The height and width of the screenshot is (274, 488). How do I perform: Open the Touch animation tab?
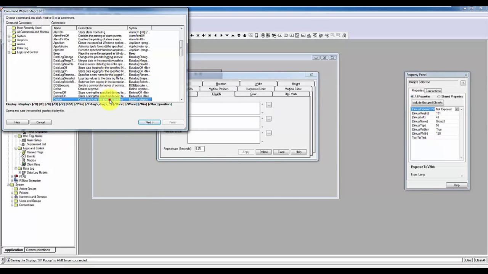216,94
